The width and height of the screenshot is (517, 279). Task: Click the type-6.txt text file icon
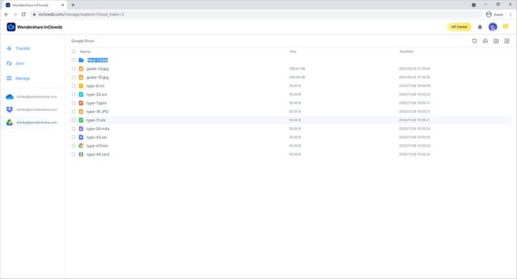click(81, 86)
